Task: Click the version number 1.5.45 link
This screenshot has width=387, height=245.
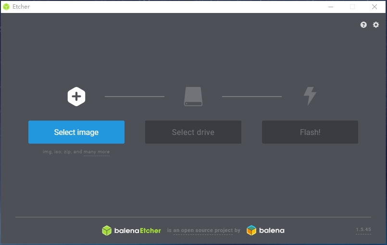Action: (x=363, y=230)
